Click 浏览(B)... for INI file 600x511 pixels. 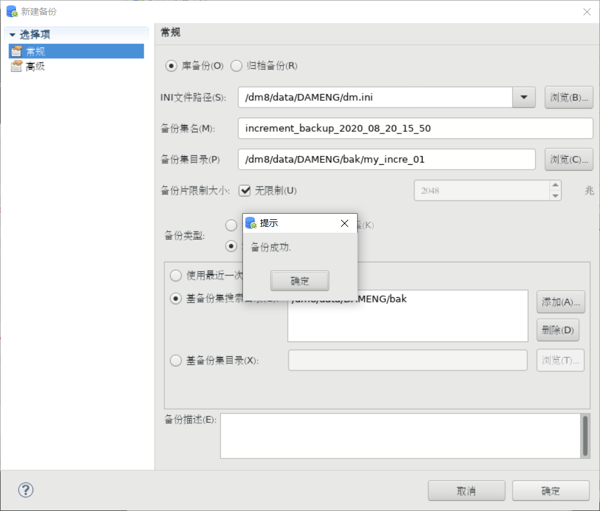click(x=569, y=97)
